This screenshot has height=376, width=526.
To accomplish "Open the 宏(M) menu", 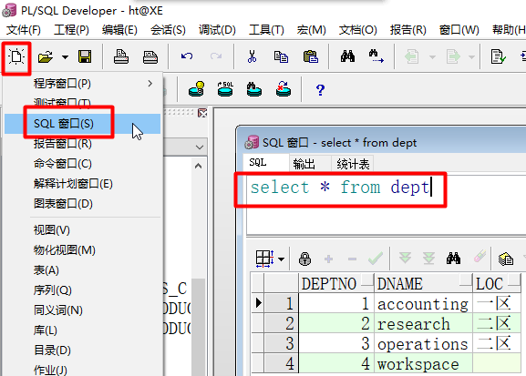I will (x=311, y=30).
